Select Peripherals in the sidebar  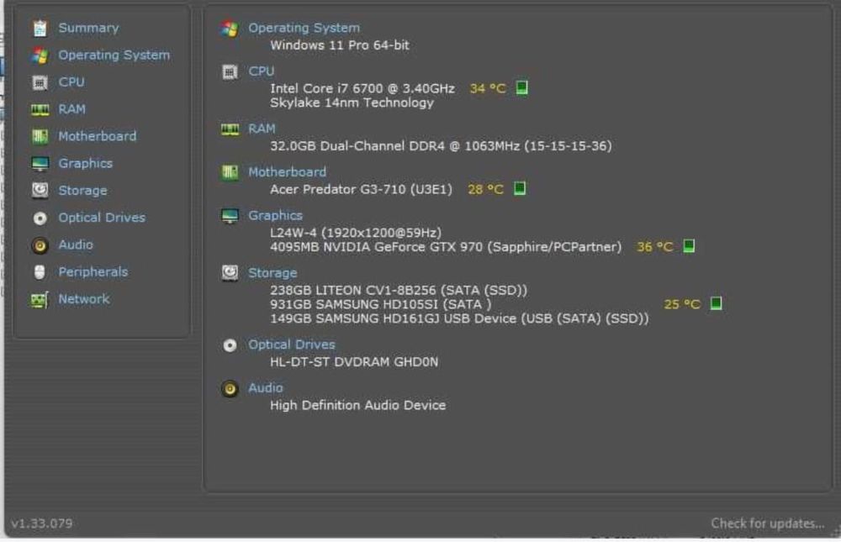[93, 272]
